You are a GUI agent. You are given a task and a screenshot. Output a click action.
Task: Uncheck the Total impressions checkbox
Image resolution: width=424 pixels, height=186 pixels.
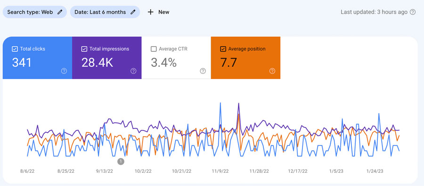point(84,49)
